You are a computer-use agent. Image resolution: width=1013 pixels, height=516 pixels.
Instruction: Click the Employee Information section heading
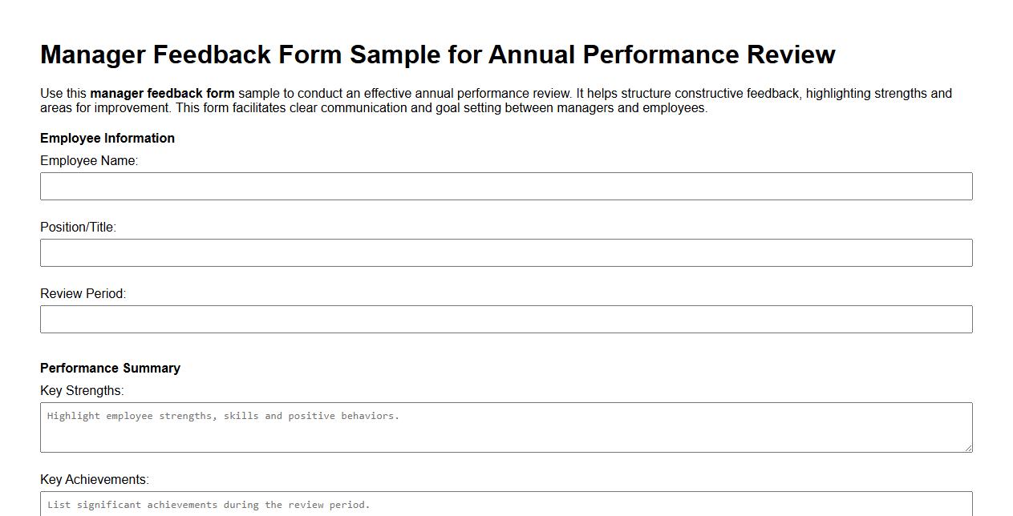pos(107,138)
